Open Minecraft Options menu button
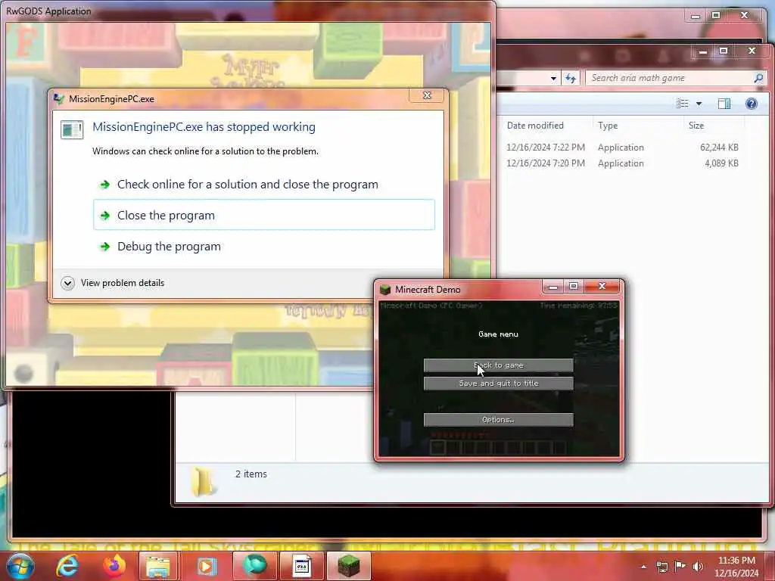Screen dimensions: 775x581 (x=498, y=419)
